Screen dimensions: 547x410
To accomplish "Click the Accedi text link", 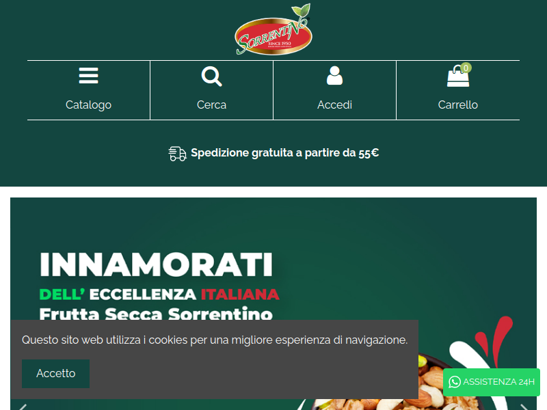I will point(334,105).
